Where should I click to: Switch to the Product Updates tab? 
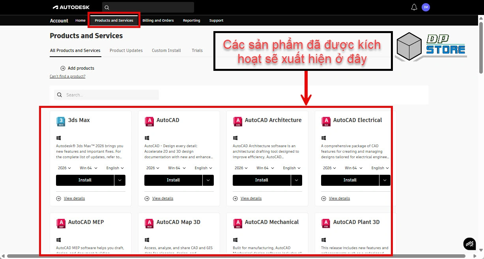(126, 50)
